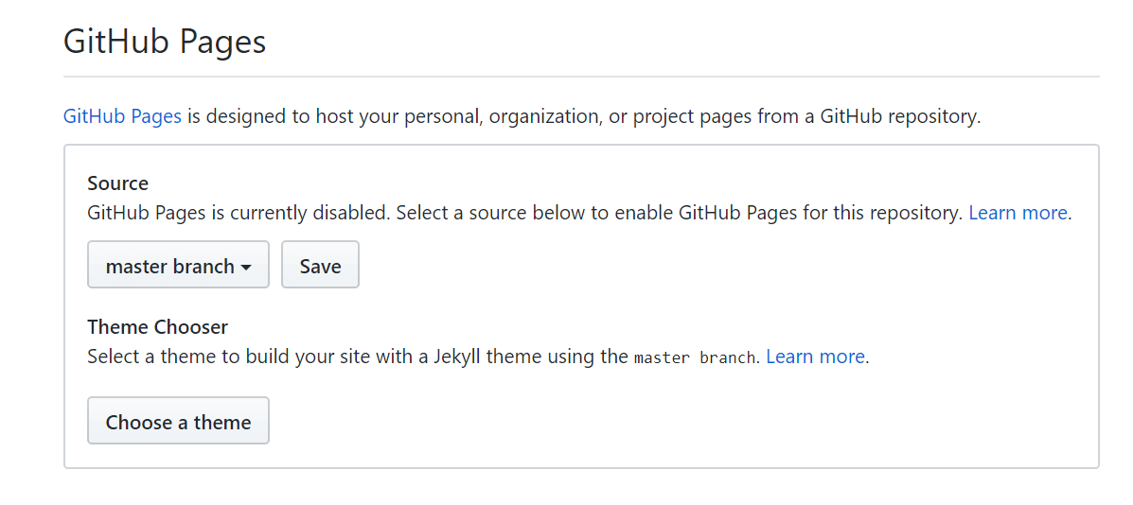Follow Learn more link in Source section
This screenshot has height=505, width=1133.
pos(1018,213)
